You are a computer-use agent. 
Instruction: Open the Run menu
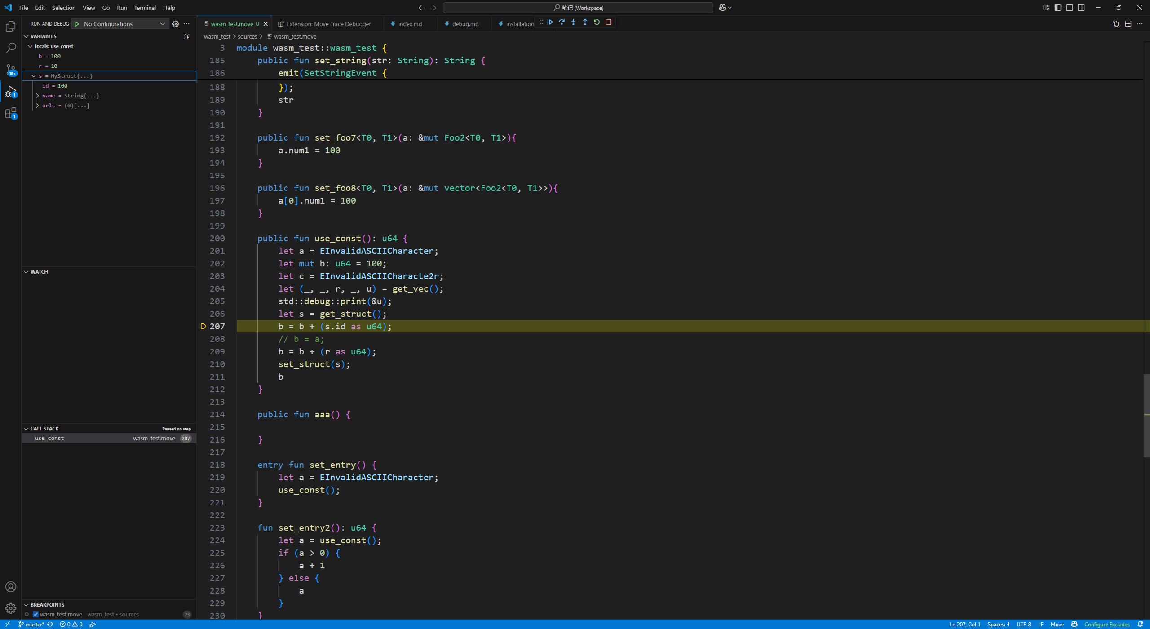pyautogui.click(x=122, y=8)
